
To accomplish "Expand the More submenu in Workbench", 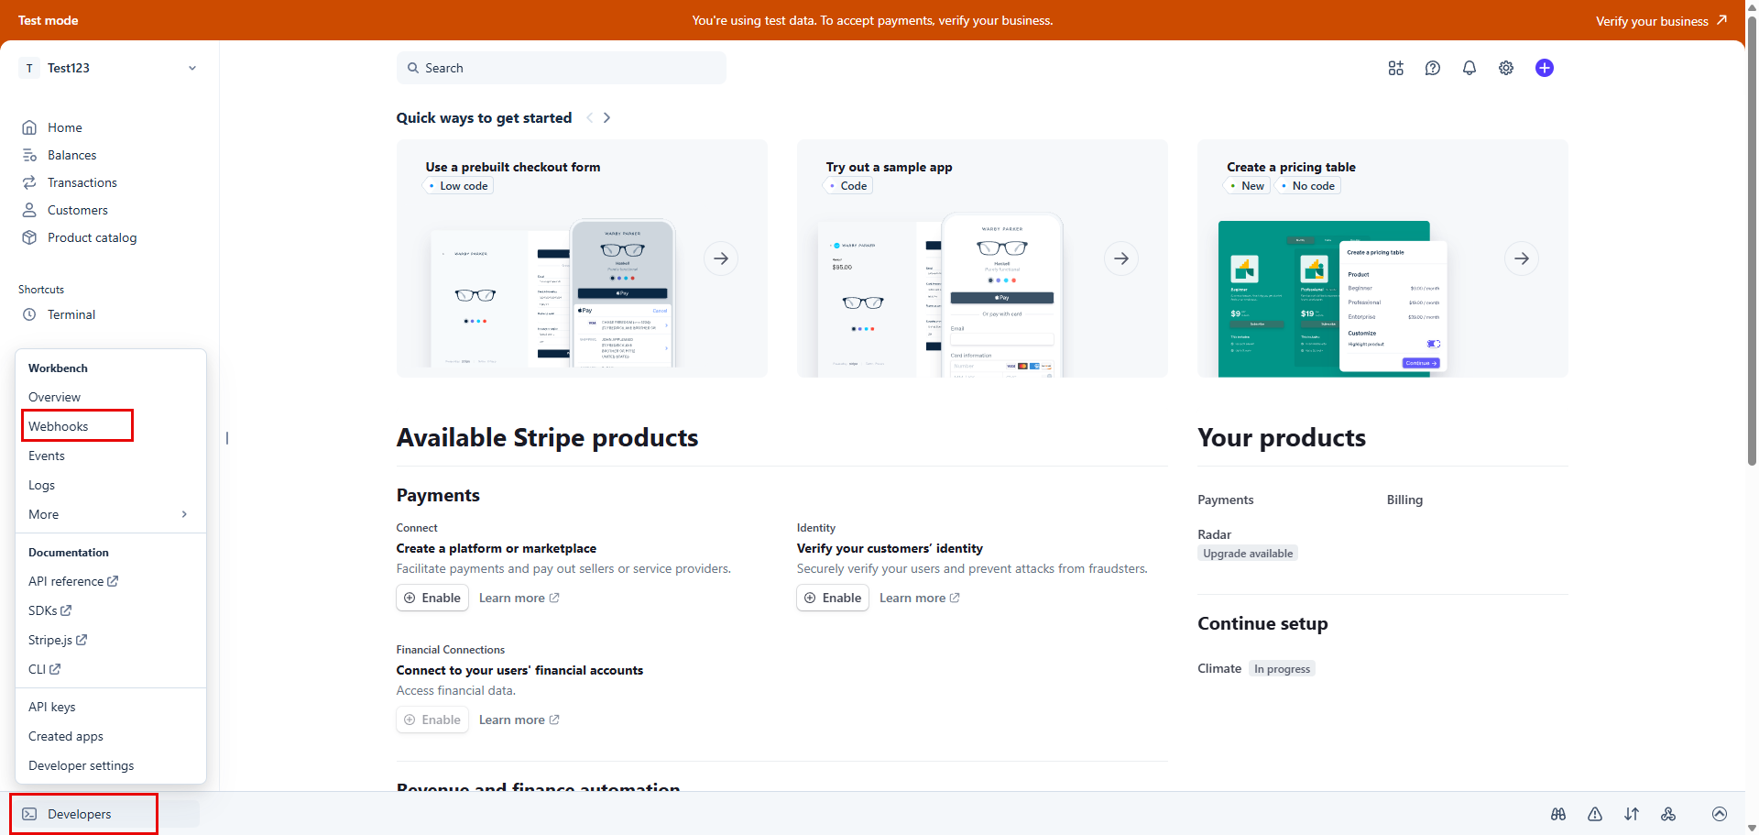I will [108, 514].
